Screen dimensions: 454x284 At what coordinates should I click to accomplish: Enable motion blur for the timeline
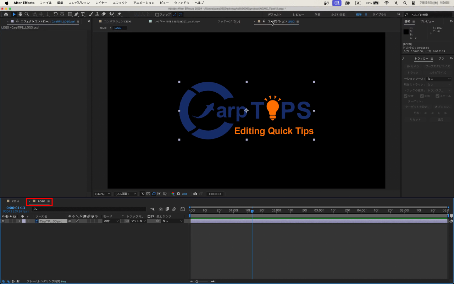click(x=174, y=209)
